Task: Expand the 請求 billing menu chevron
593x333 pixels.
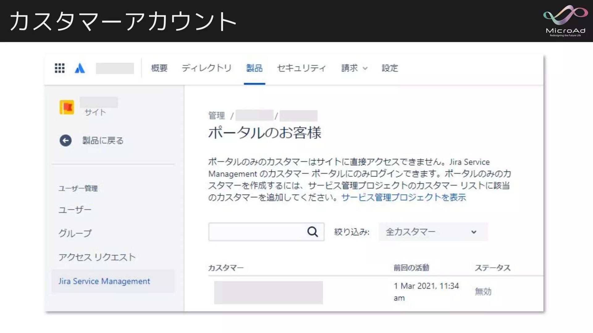Action: [365, 68]
